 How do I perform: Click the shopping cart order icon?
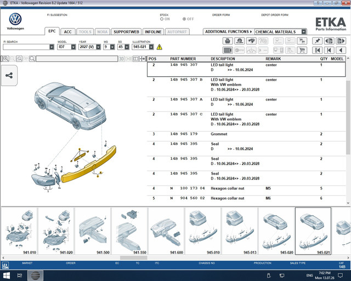pos(302,50)
